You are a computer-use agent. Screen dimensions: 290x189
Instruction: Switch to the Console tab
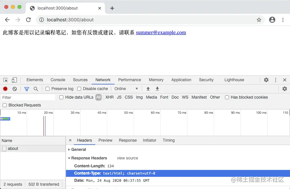(x=58, y=80)
